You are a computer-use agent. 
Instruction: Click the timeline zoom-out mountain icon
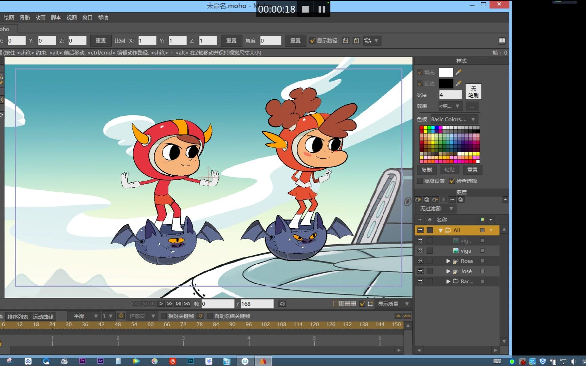(407, 316)
